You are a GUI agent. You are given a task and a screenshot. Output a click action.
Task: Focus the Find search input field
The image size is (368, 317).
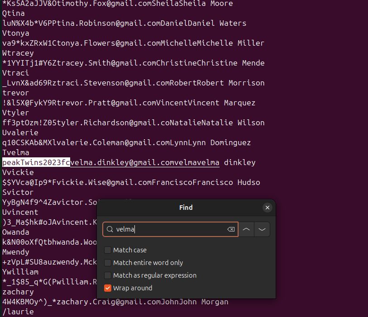170,229
